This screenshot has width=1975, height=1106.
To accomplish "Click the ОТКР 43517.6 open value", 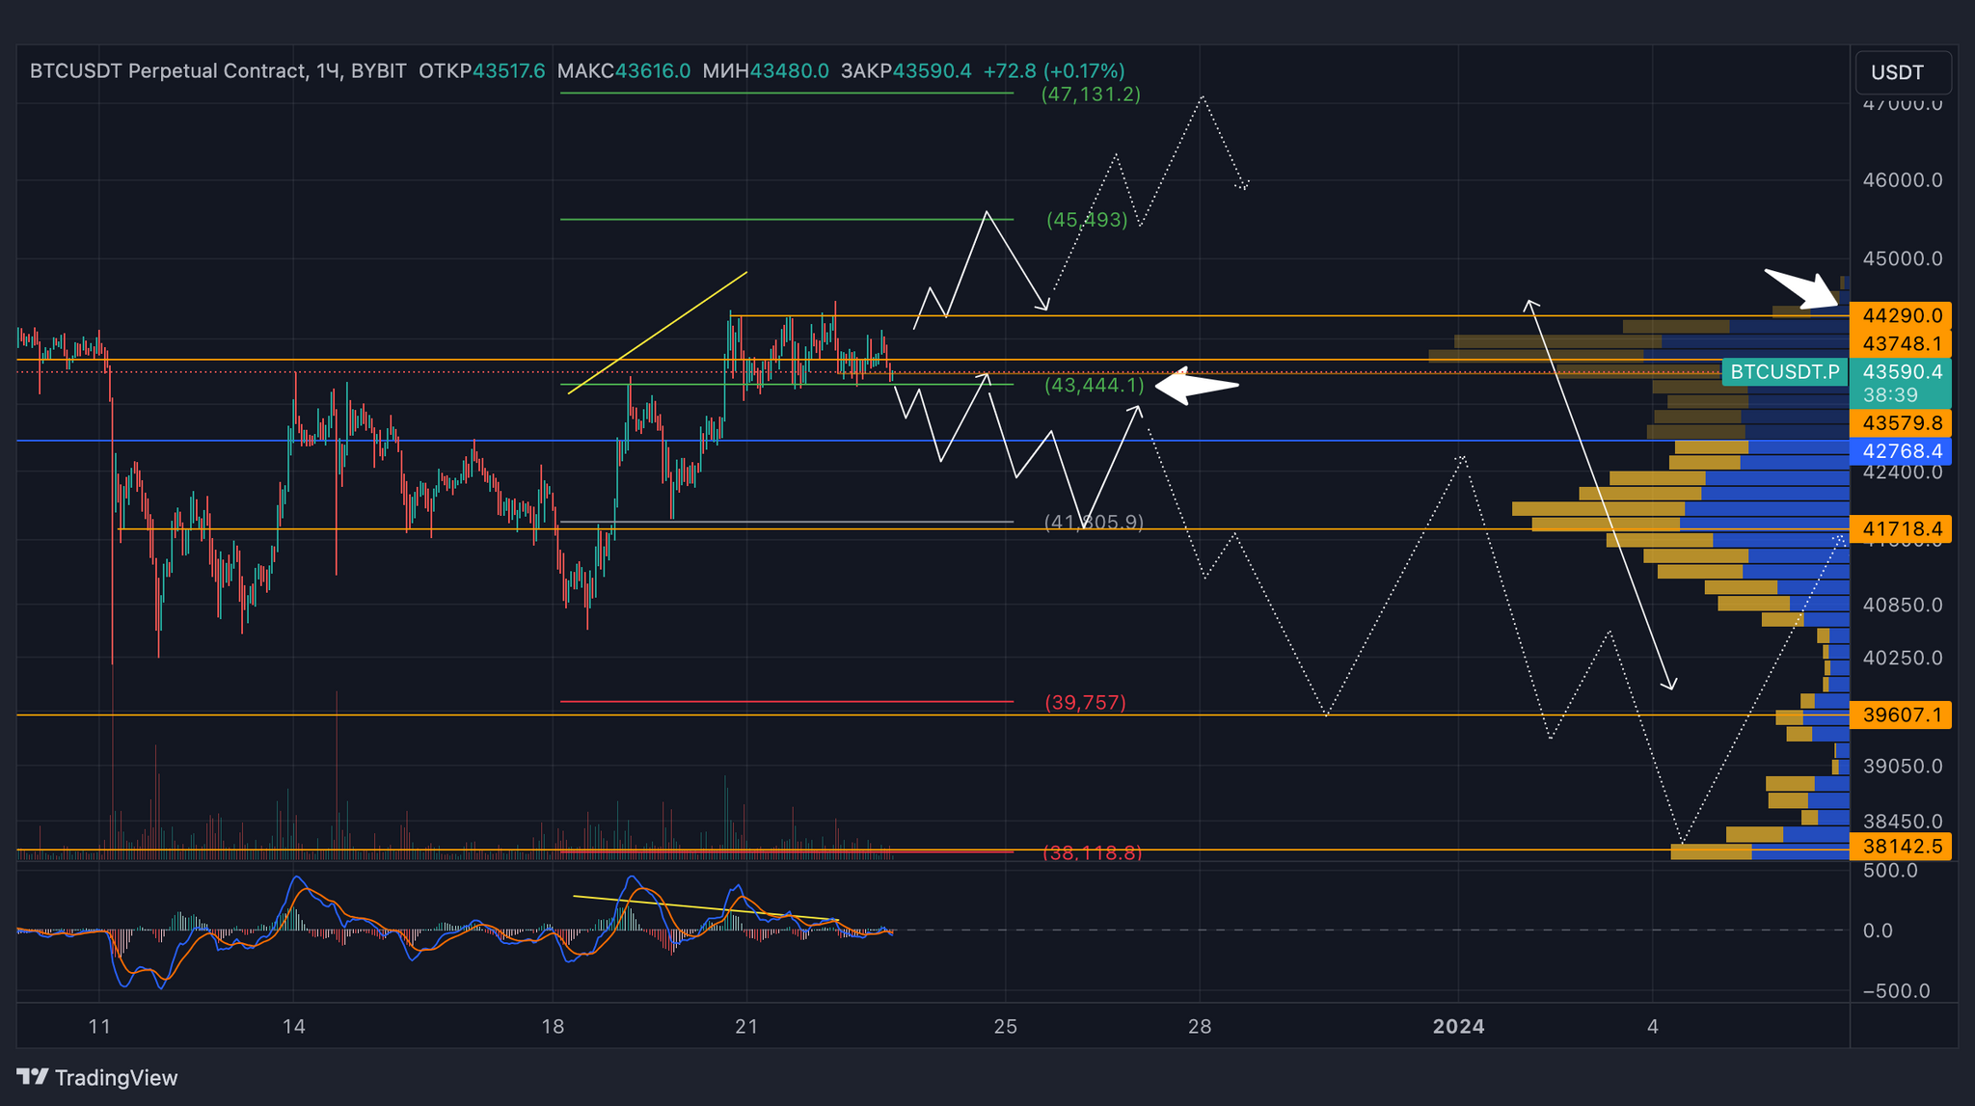I will (482, 70).
